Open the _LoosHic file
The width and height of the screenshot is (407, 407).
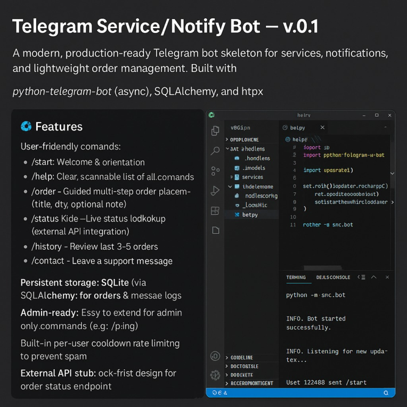[x=251, y=205]
